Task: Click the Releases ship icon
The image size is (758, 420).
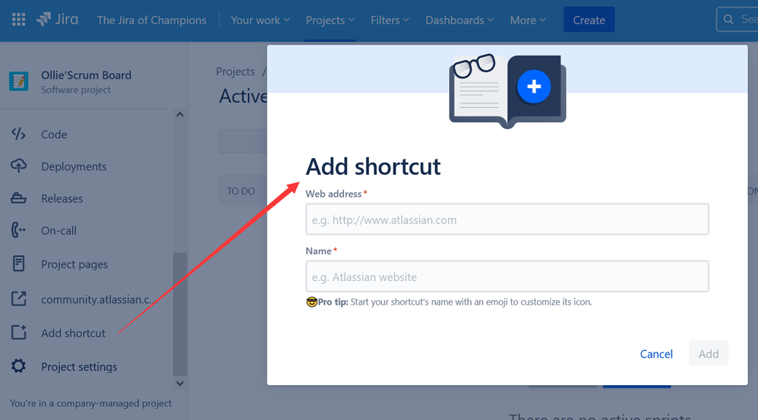Action: pos(18,198)
